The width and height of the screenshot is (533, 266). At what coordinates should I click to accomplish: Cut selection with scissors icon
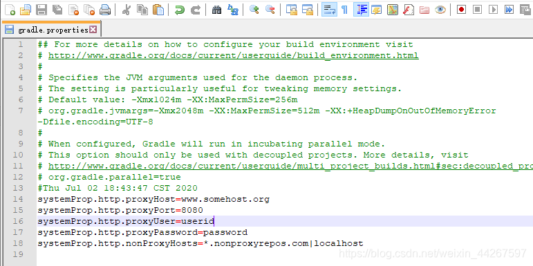[x=126, y=10]
